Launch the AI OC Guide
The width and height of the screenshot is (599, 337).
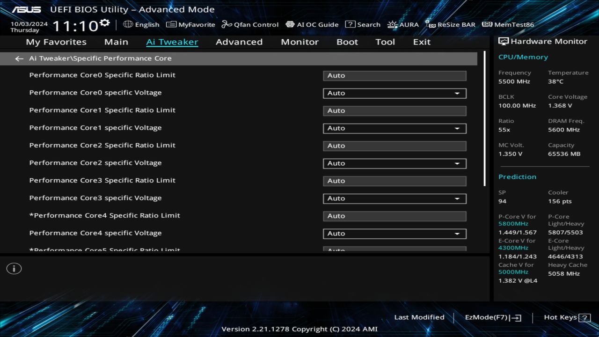[312, 24]
